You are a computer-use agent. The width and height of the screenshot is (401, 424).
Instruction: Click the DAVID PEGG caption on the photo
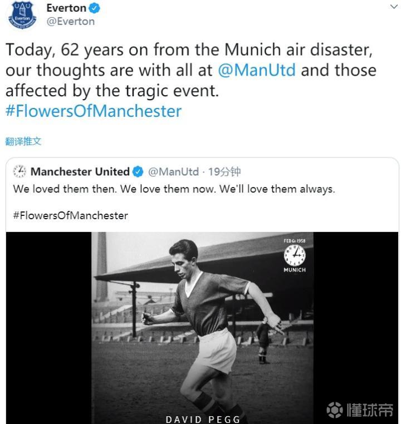[203, 419]
